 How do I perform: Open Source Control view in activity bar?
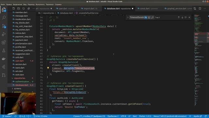(x=4, y=26)
